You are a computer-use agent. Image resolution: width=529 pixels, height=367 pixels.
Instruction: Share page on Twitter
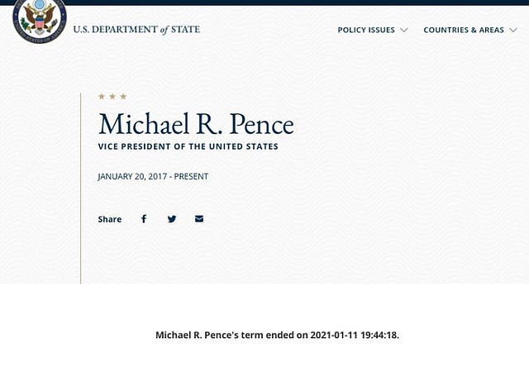(x=172, y=219)
